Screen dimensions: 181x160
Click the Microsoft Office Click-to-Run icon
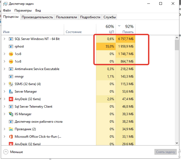pos(11,137)
